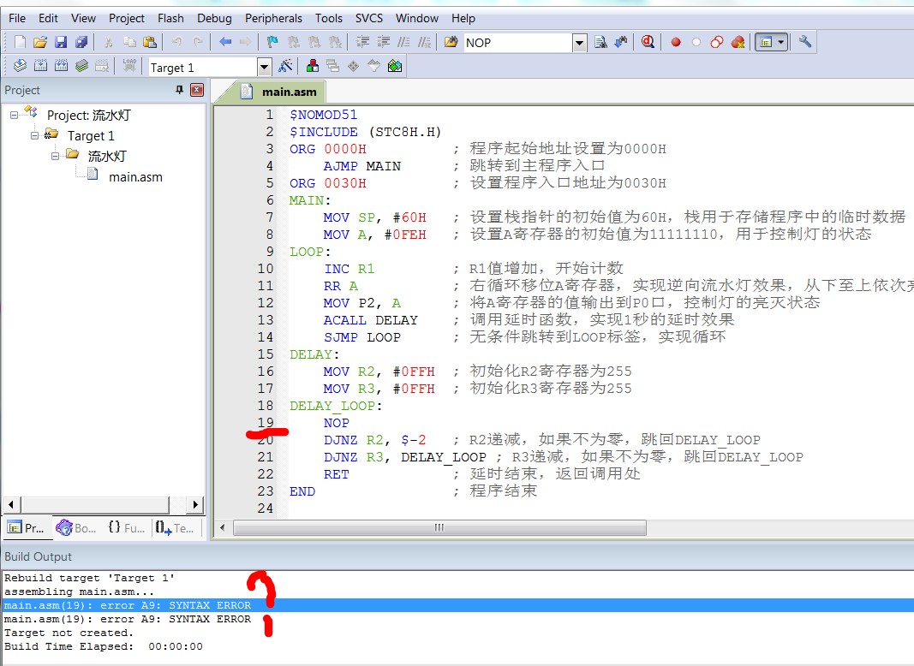Image resolution: width=914 pixels, height=666 pixels.
Task: Insert a breakpoint with the red circle icon
Action: (676, 42)
